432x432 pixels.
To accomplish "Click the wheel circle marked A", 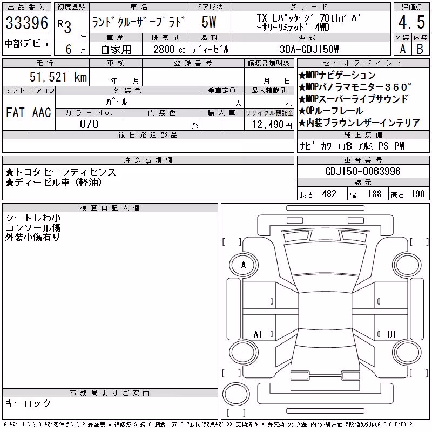I will (244, 265).
